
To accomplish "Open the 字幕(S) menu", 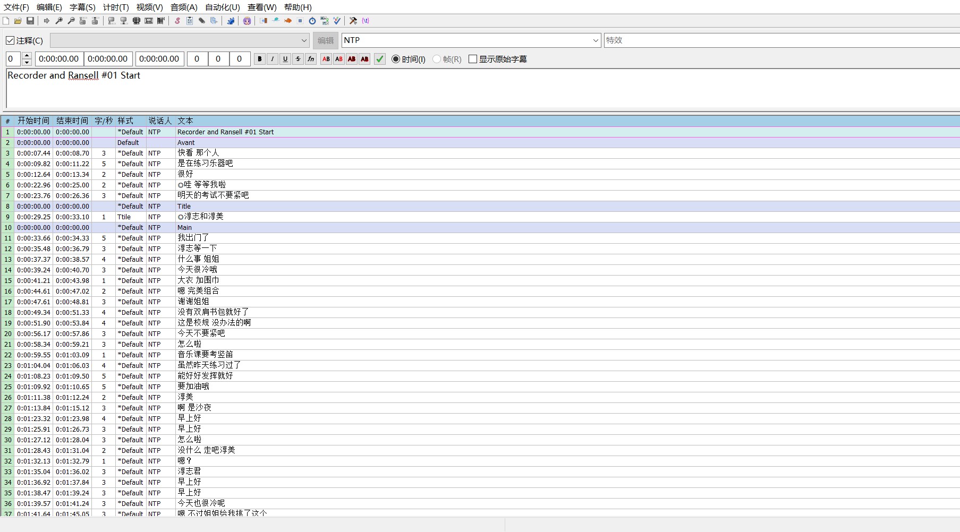I will pyautogui.click(x=82, y=7).
